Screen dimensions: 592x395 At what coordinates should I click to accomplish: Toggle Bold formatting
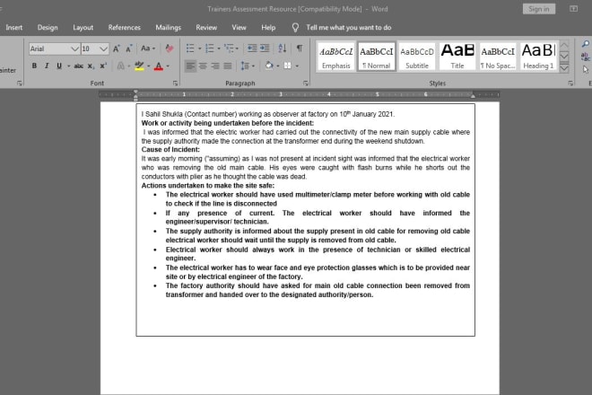point(34,66)
